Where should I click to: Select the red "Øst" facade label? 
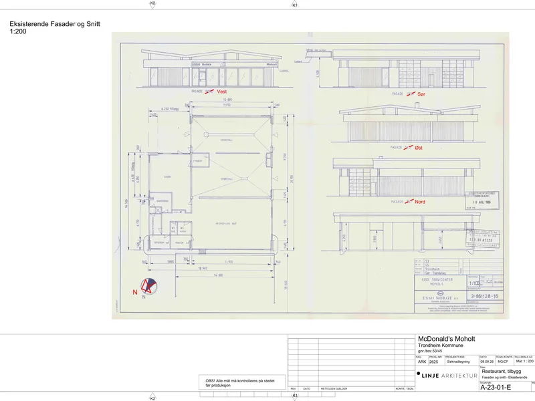tap(419, 148)
